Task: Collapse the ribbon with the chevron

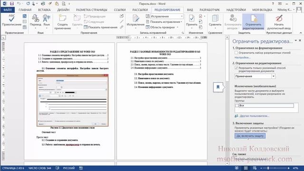Action: [x=301, y=33]
